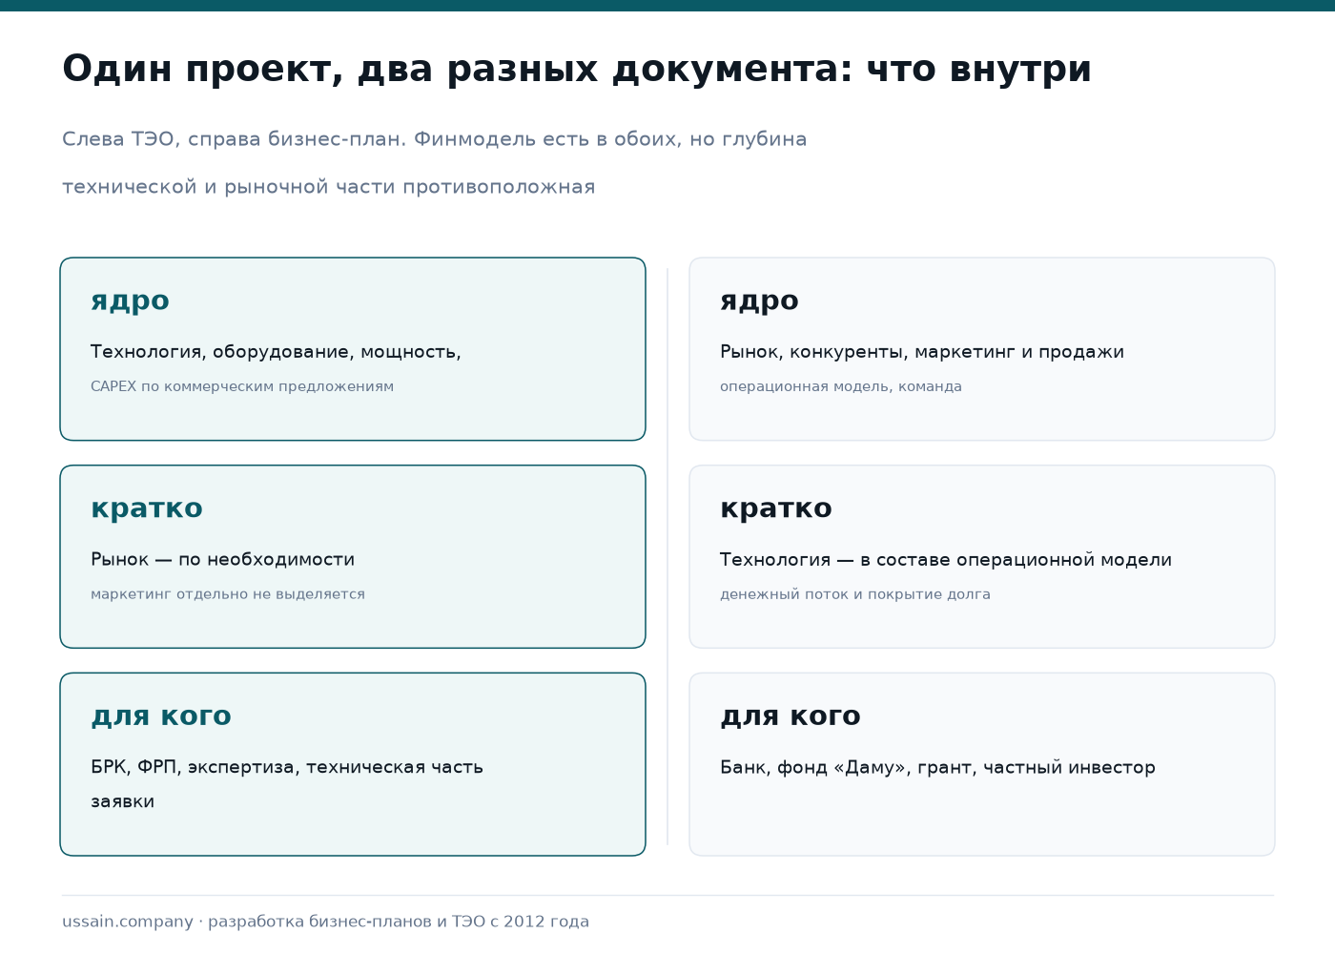Click the teal 'кратко' heading on the left
This screenshot has height=954, width=1335.
tap(147, 508)
